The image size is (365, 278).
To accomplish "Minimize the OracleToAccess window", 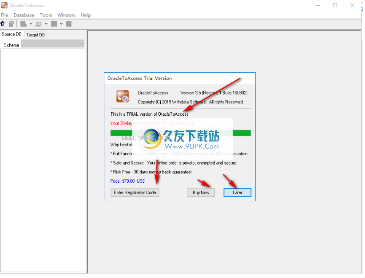I will coord(318,5).
